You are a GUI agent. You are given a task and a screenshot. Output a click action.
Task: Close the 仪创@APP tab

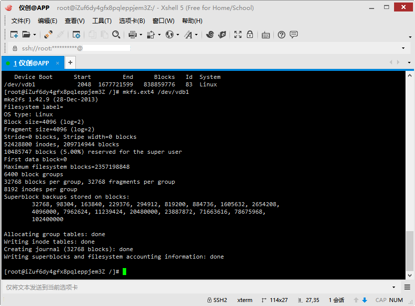click(x=57, y=63)
